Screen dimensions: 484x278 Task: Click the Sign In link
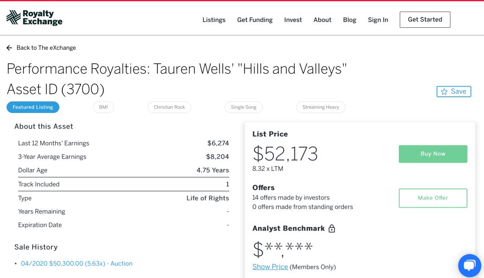[x=378, y=20]
